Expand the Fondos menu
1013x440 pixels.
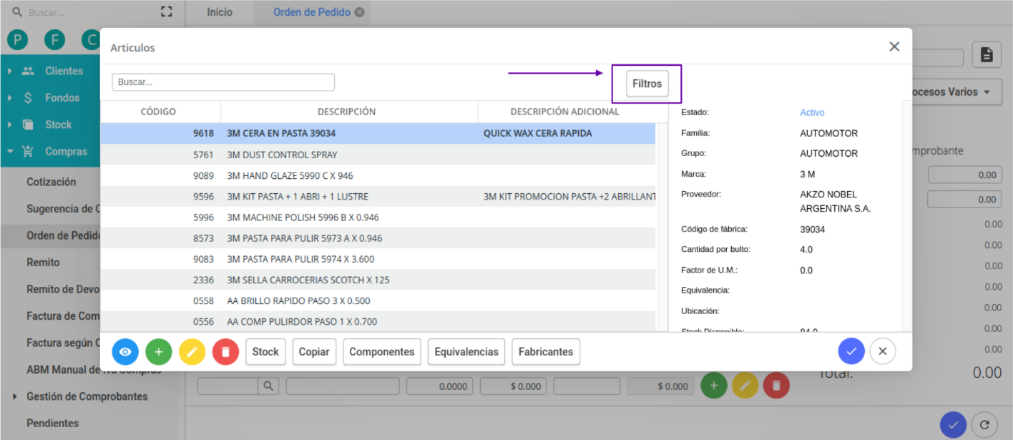click(x=62, y=98)
